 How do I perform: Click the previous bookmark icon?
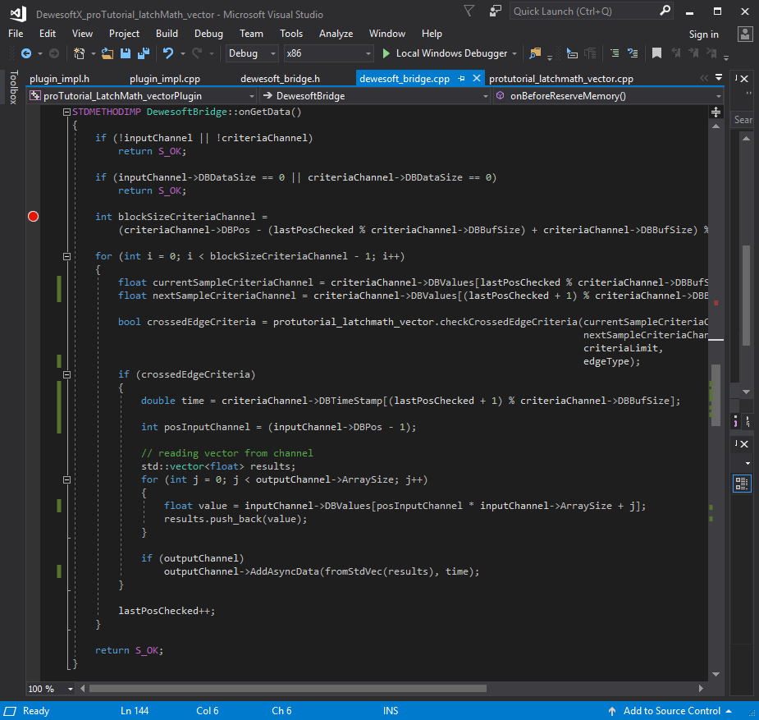(x=676, y=53)
